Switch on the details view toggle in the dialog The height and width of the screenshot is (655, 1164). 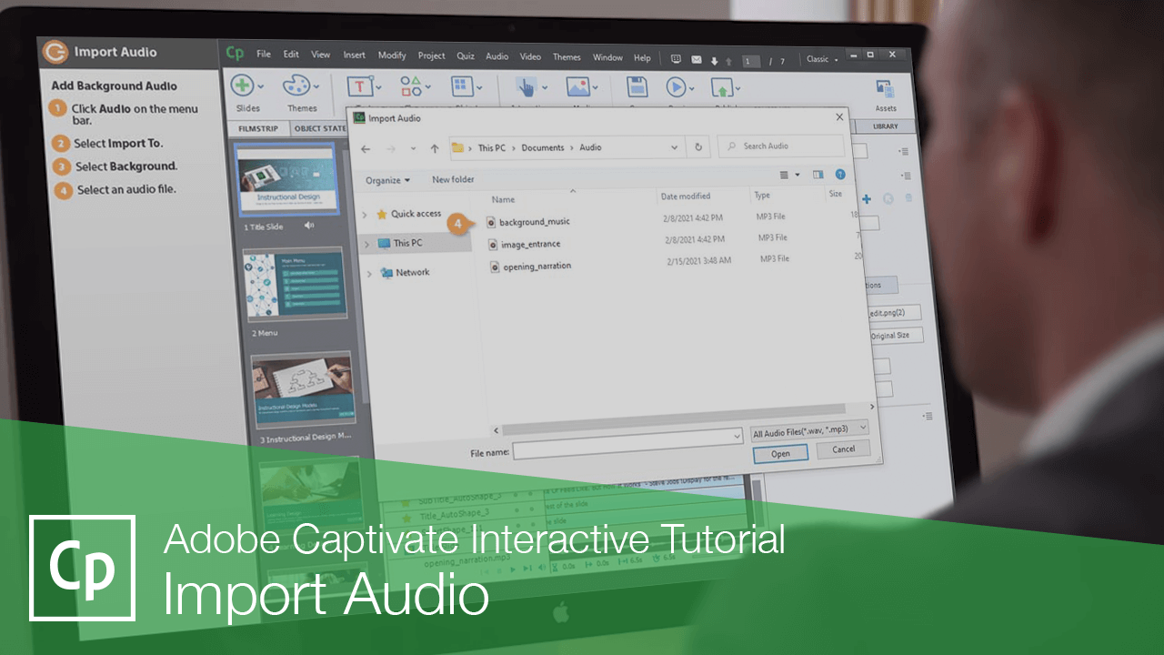tap(783, 175)
